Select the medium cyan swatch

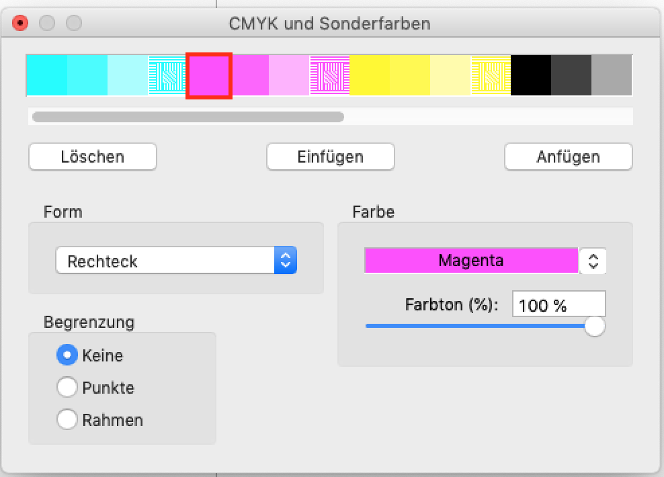[87, 75]
